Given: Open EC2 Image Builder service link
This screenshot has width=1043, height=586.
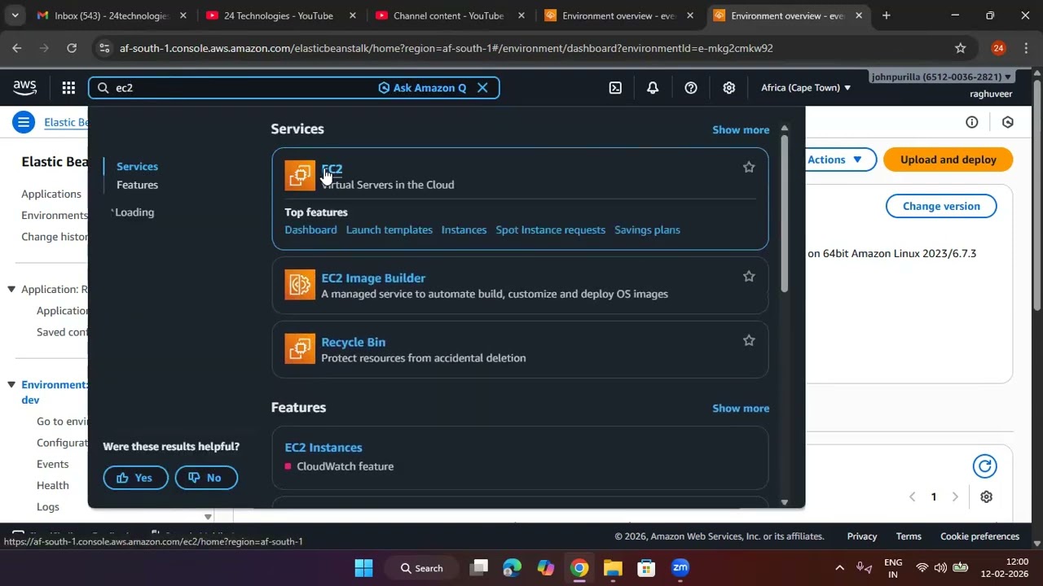Looking at the screenshot, I should click(373, 278).
